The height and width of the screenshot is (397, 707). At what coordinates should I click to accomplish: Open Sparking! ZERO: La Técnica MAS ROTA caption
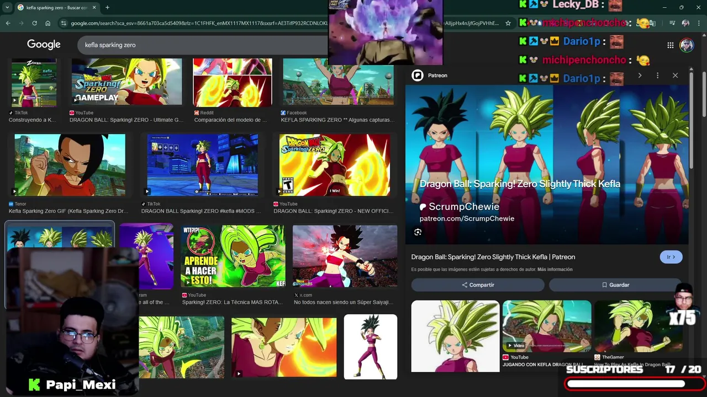[x=233, y=302]
